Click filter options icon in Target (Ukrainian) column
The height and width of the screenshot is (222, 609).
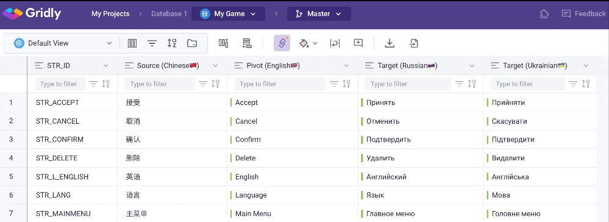coord(573,84)
